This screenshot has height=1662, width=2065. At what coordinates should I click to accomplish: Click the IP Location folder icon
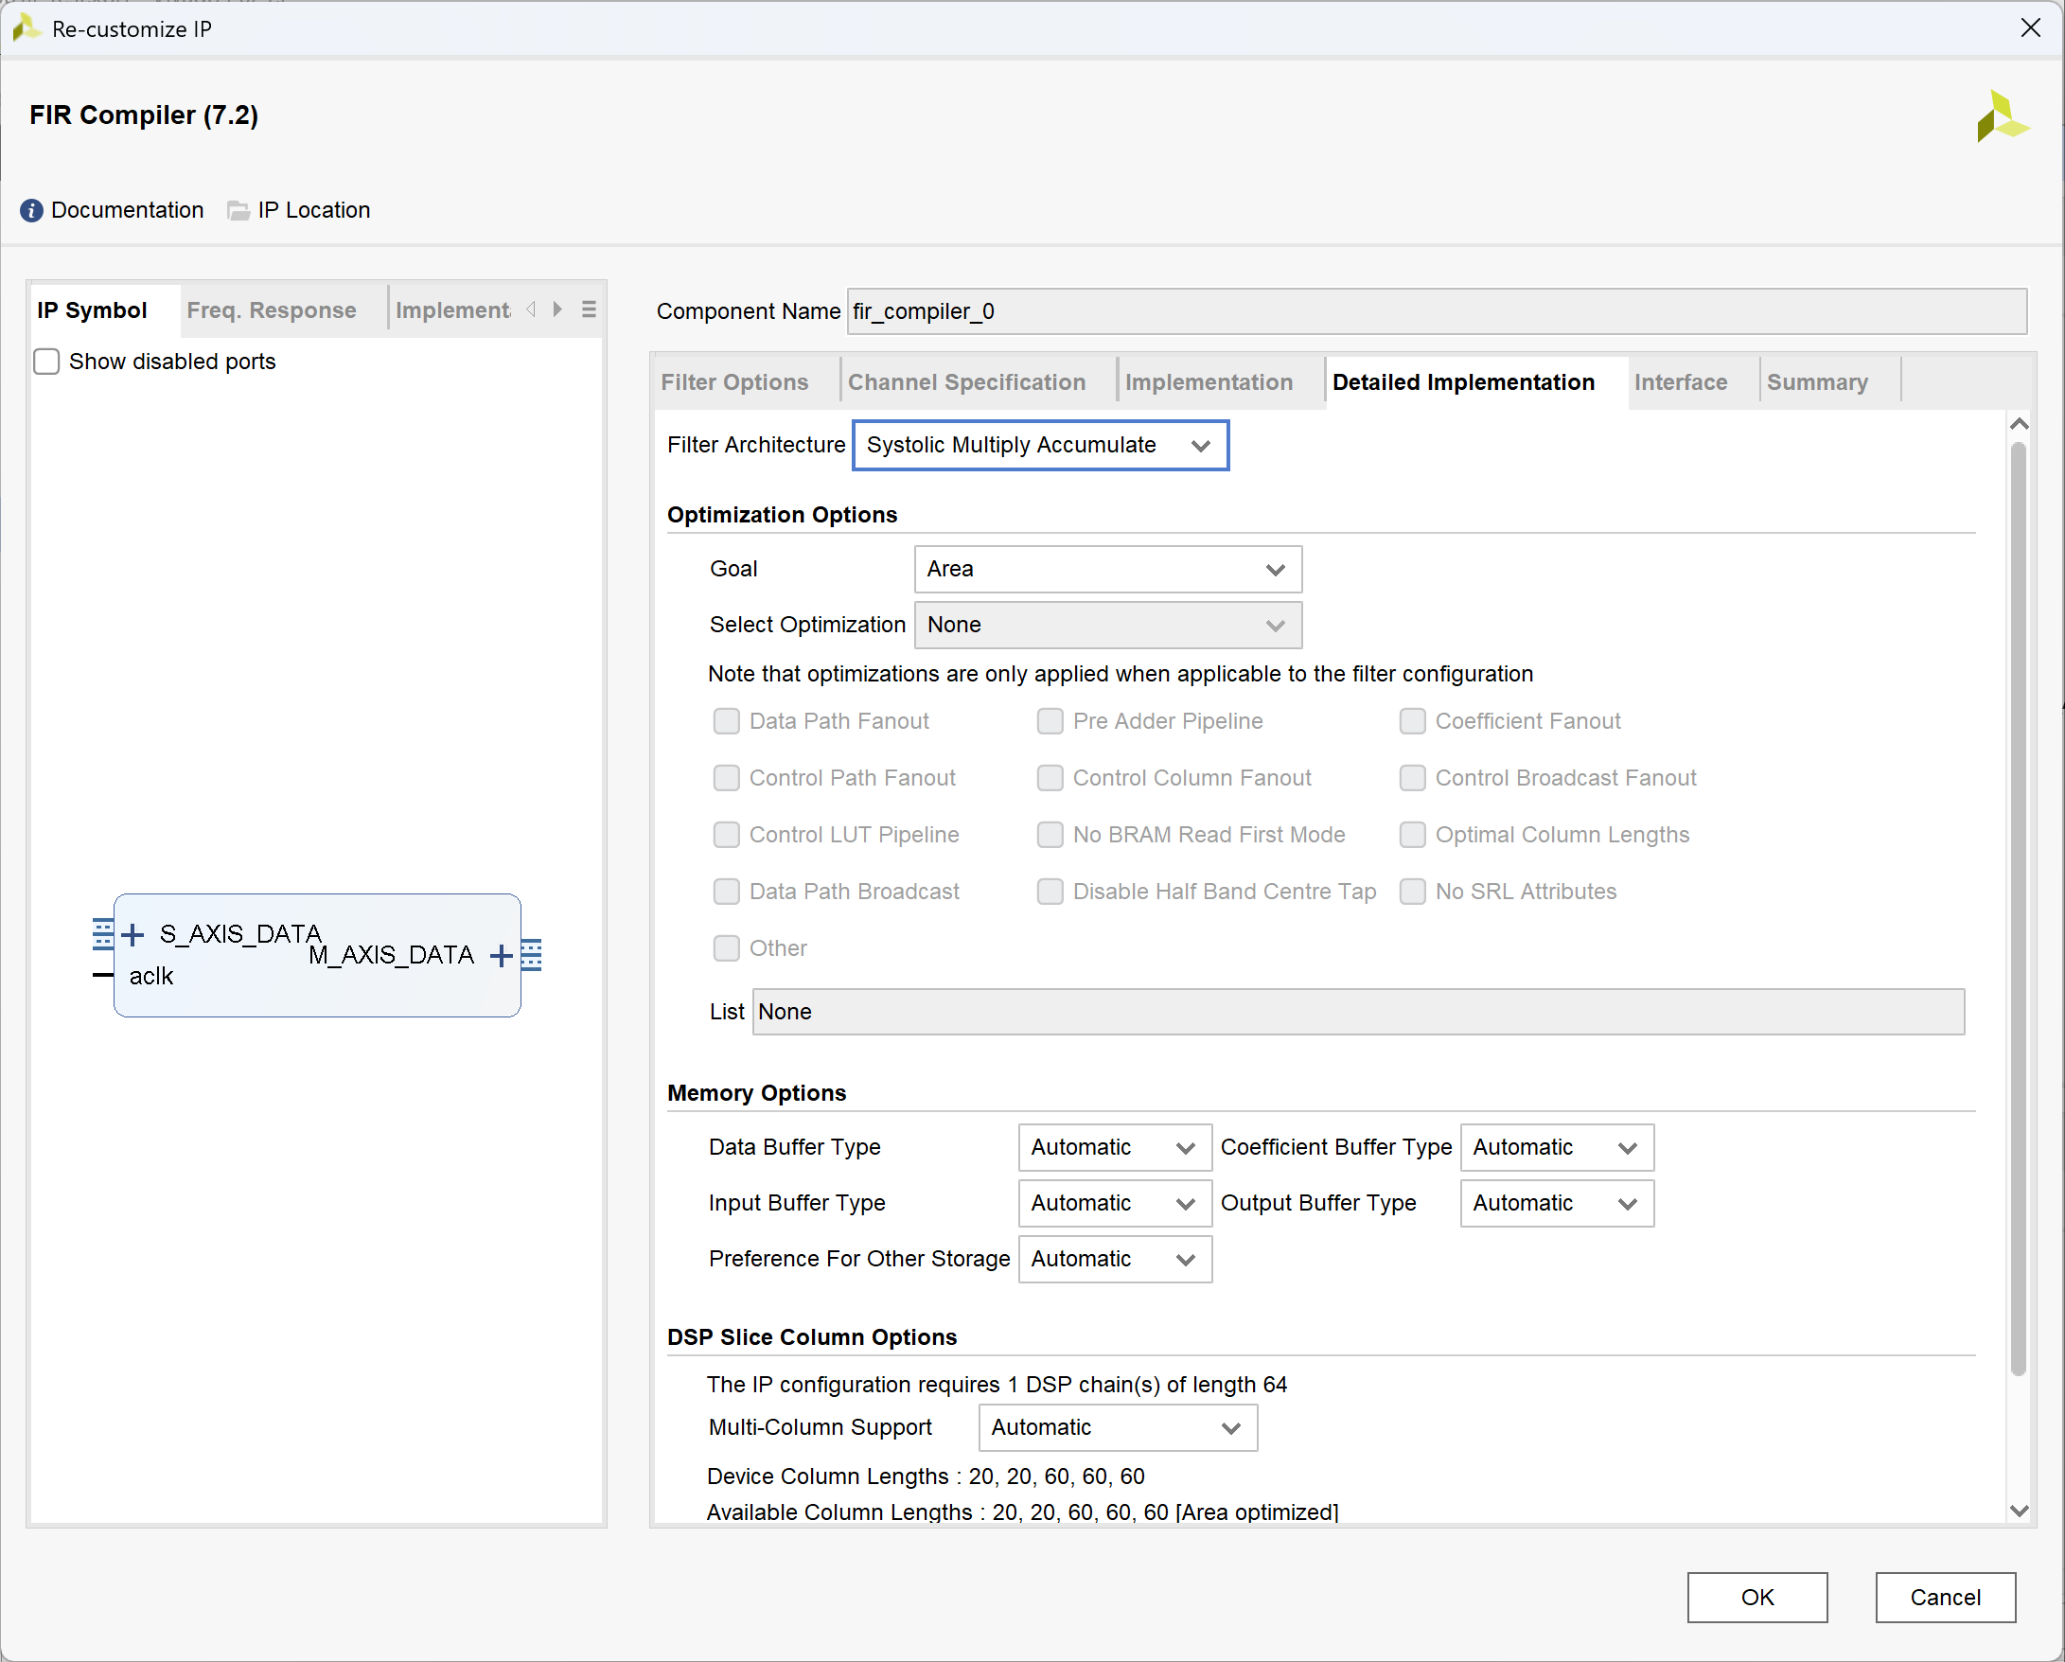click(x=238, y=210)
